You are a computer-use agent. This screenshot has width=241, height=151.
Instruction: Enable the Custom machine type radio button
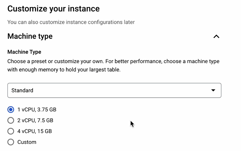click(x=11, y=142)
